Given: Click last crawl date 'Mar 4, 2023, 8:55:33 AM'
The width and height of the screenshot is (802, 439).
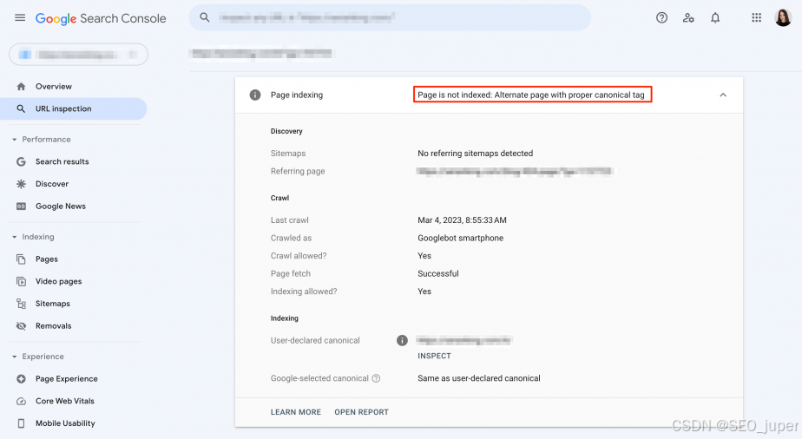Looking at the screenshot, I should click(462, 220).
